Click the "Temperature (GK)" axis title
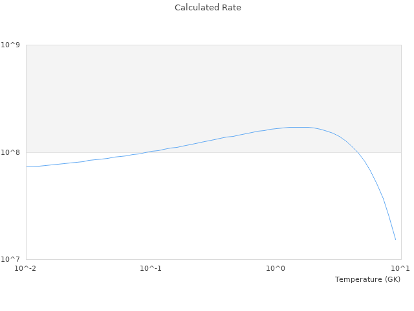414x311 pixels. pos(367,279)
